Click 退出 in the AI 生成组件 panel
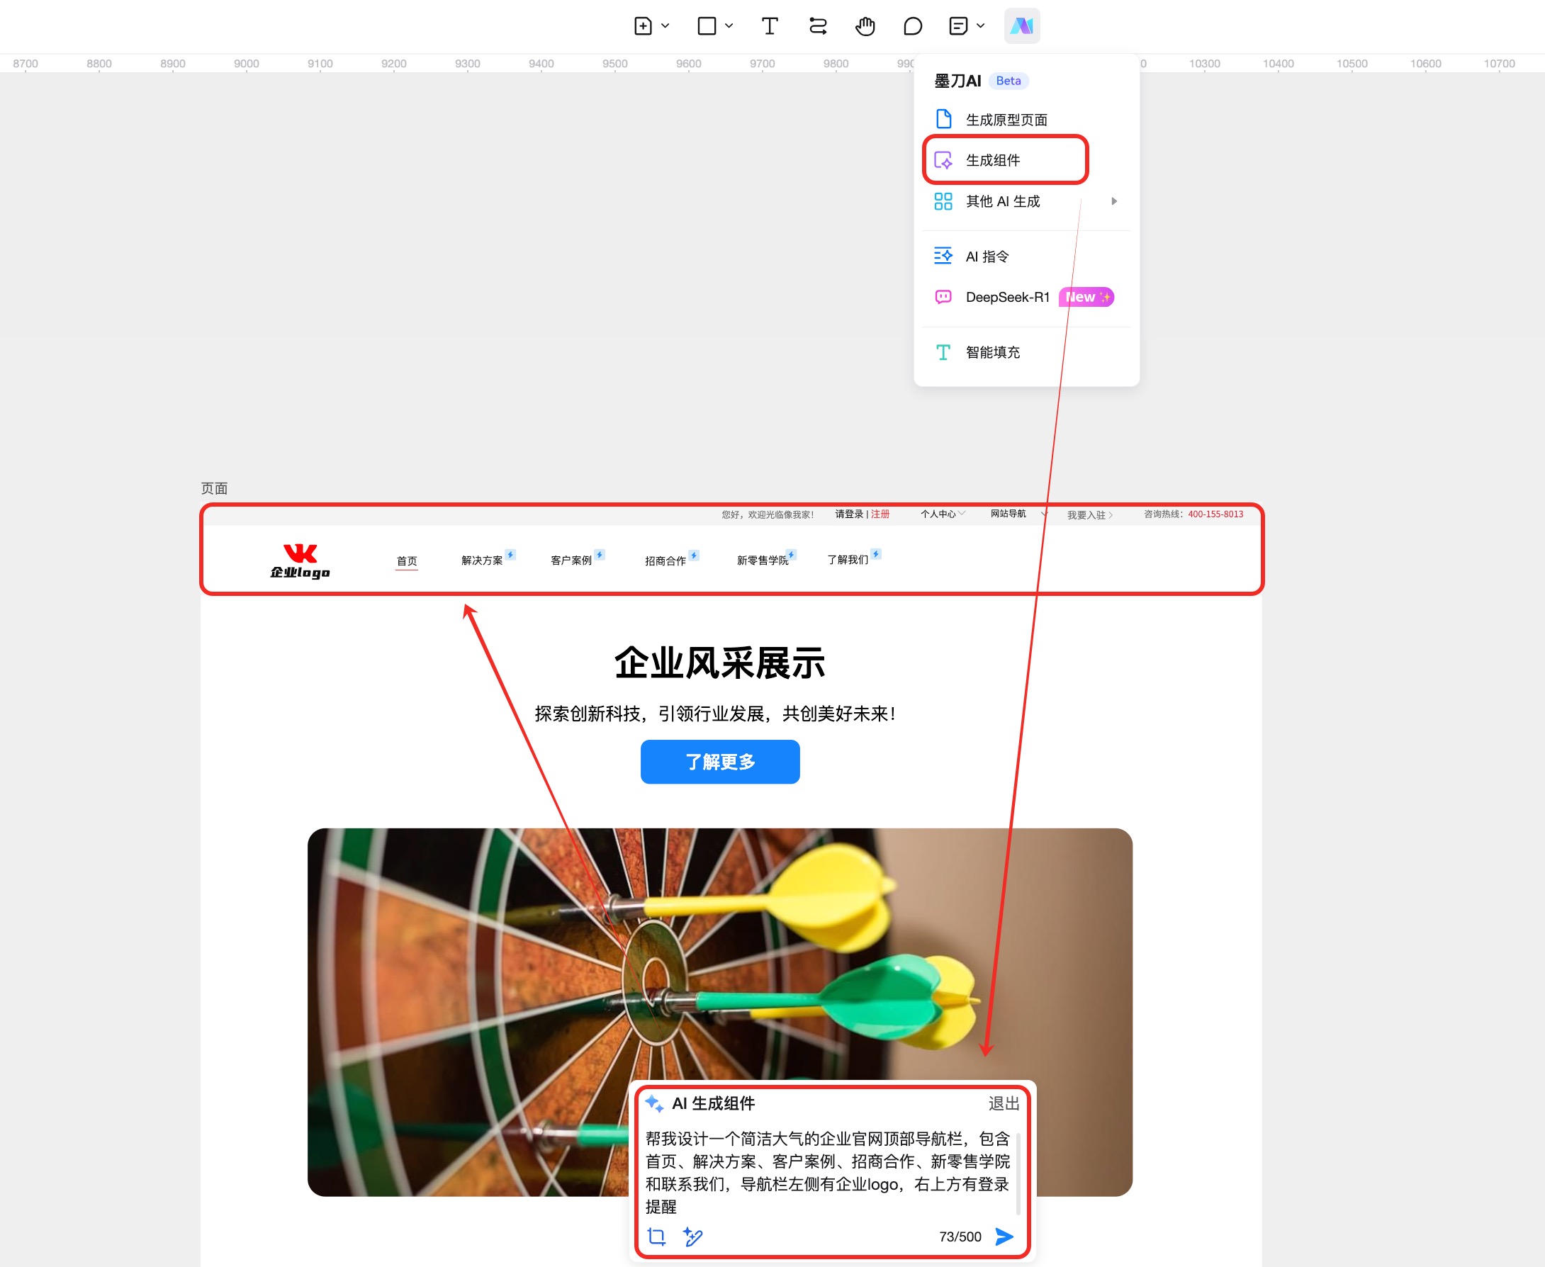The image size is (1545, 1267). pos(1004,1103)
